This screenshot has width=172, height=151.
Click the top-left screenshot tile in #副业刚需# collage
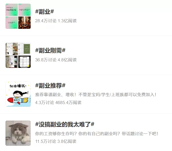pos(12,49)
